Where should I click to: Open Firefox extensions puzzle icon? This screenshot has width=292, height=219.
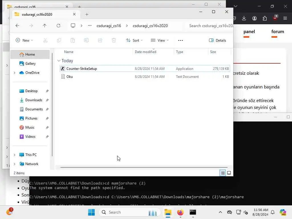point(265,18)
